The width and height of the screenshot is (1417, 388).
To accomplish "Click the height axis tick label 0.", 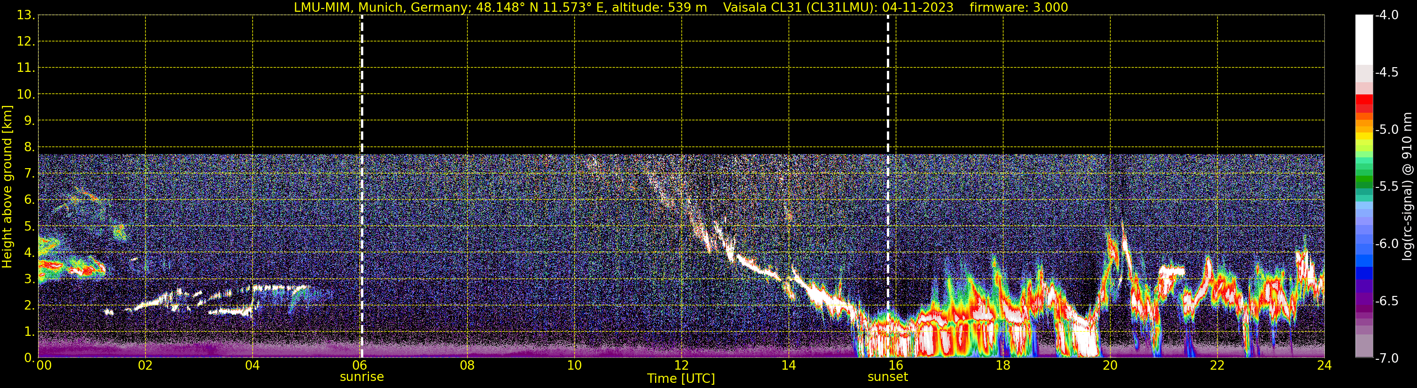I will pos(29,358).
